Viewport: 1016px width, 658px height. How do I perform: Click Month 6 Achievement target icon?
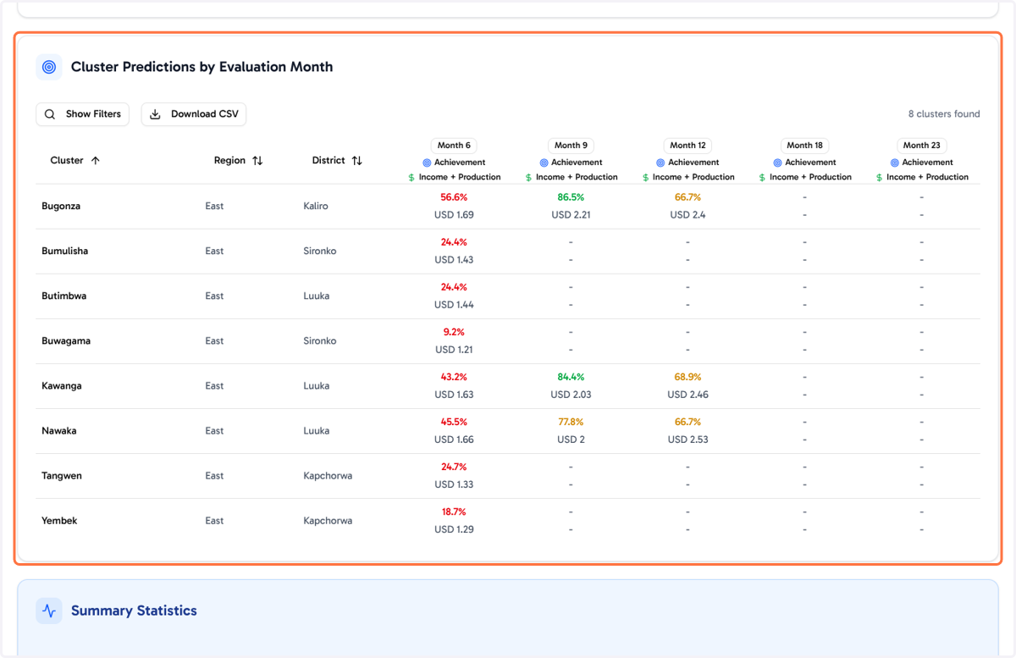click(x=427, y=163)
